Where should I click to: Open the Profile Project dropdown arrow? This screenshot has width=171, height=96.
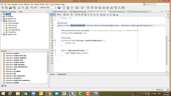tap(85, 8)
